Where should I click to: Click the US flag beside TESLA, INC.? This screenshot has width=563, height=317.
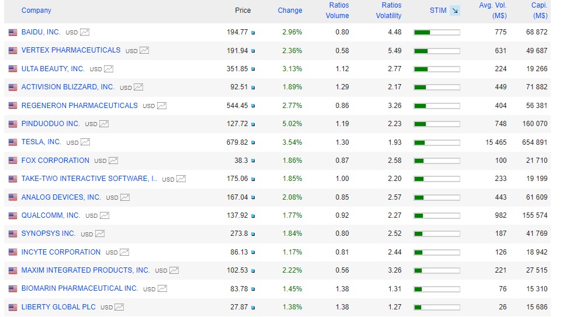point(13,142)
